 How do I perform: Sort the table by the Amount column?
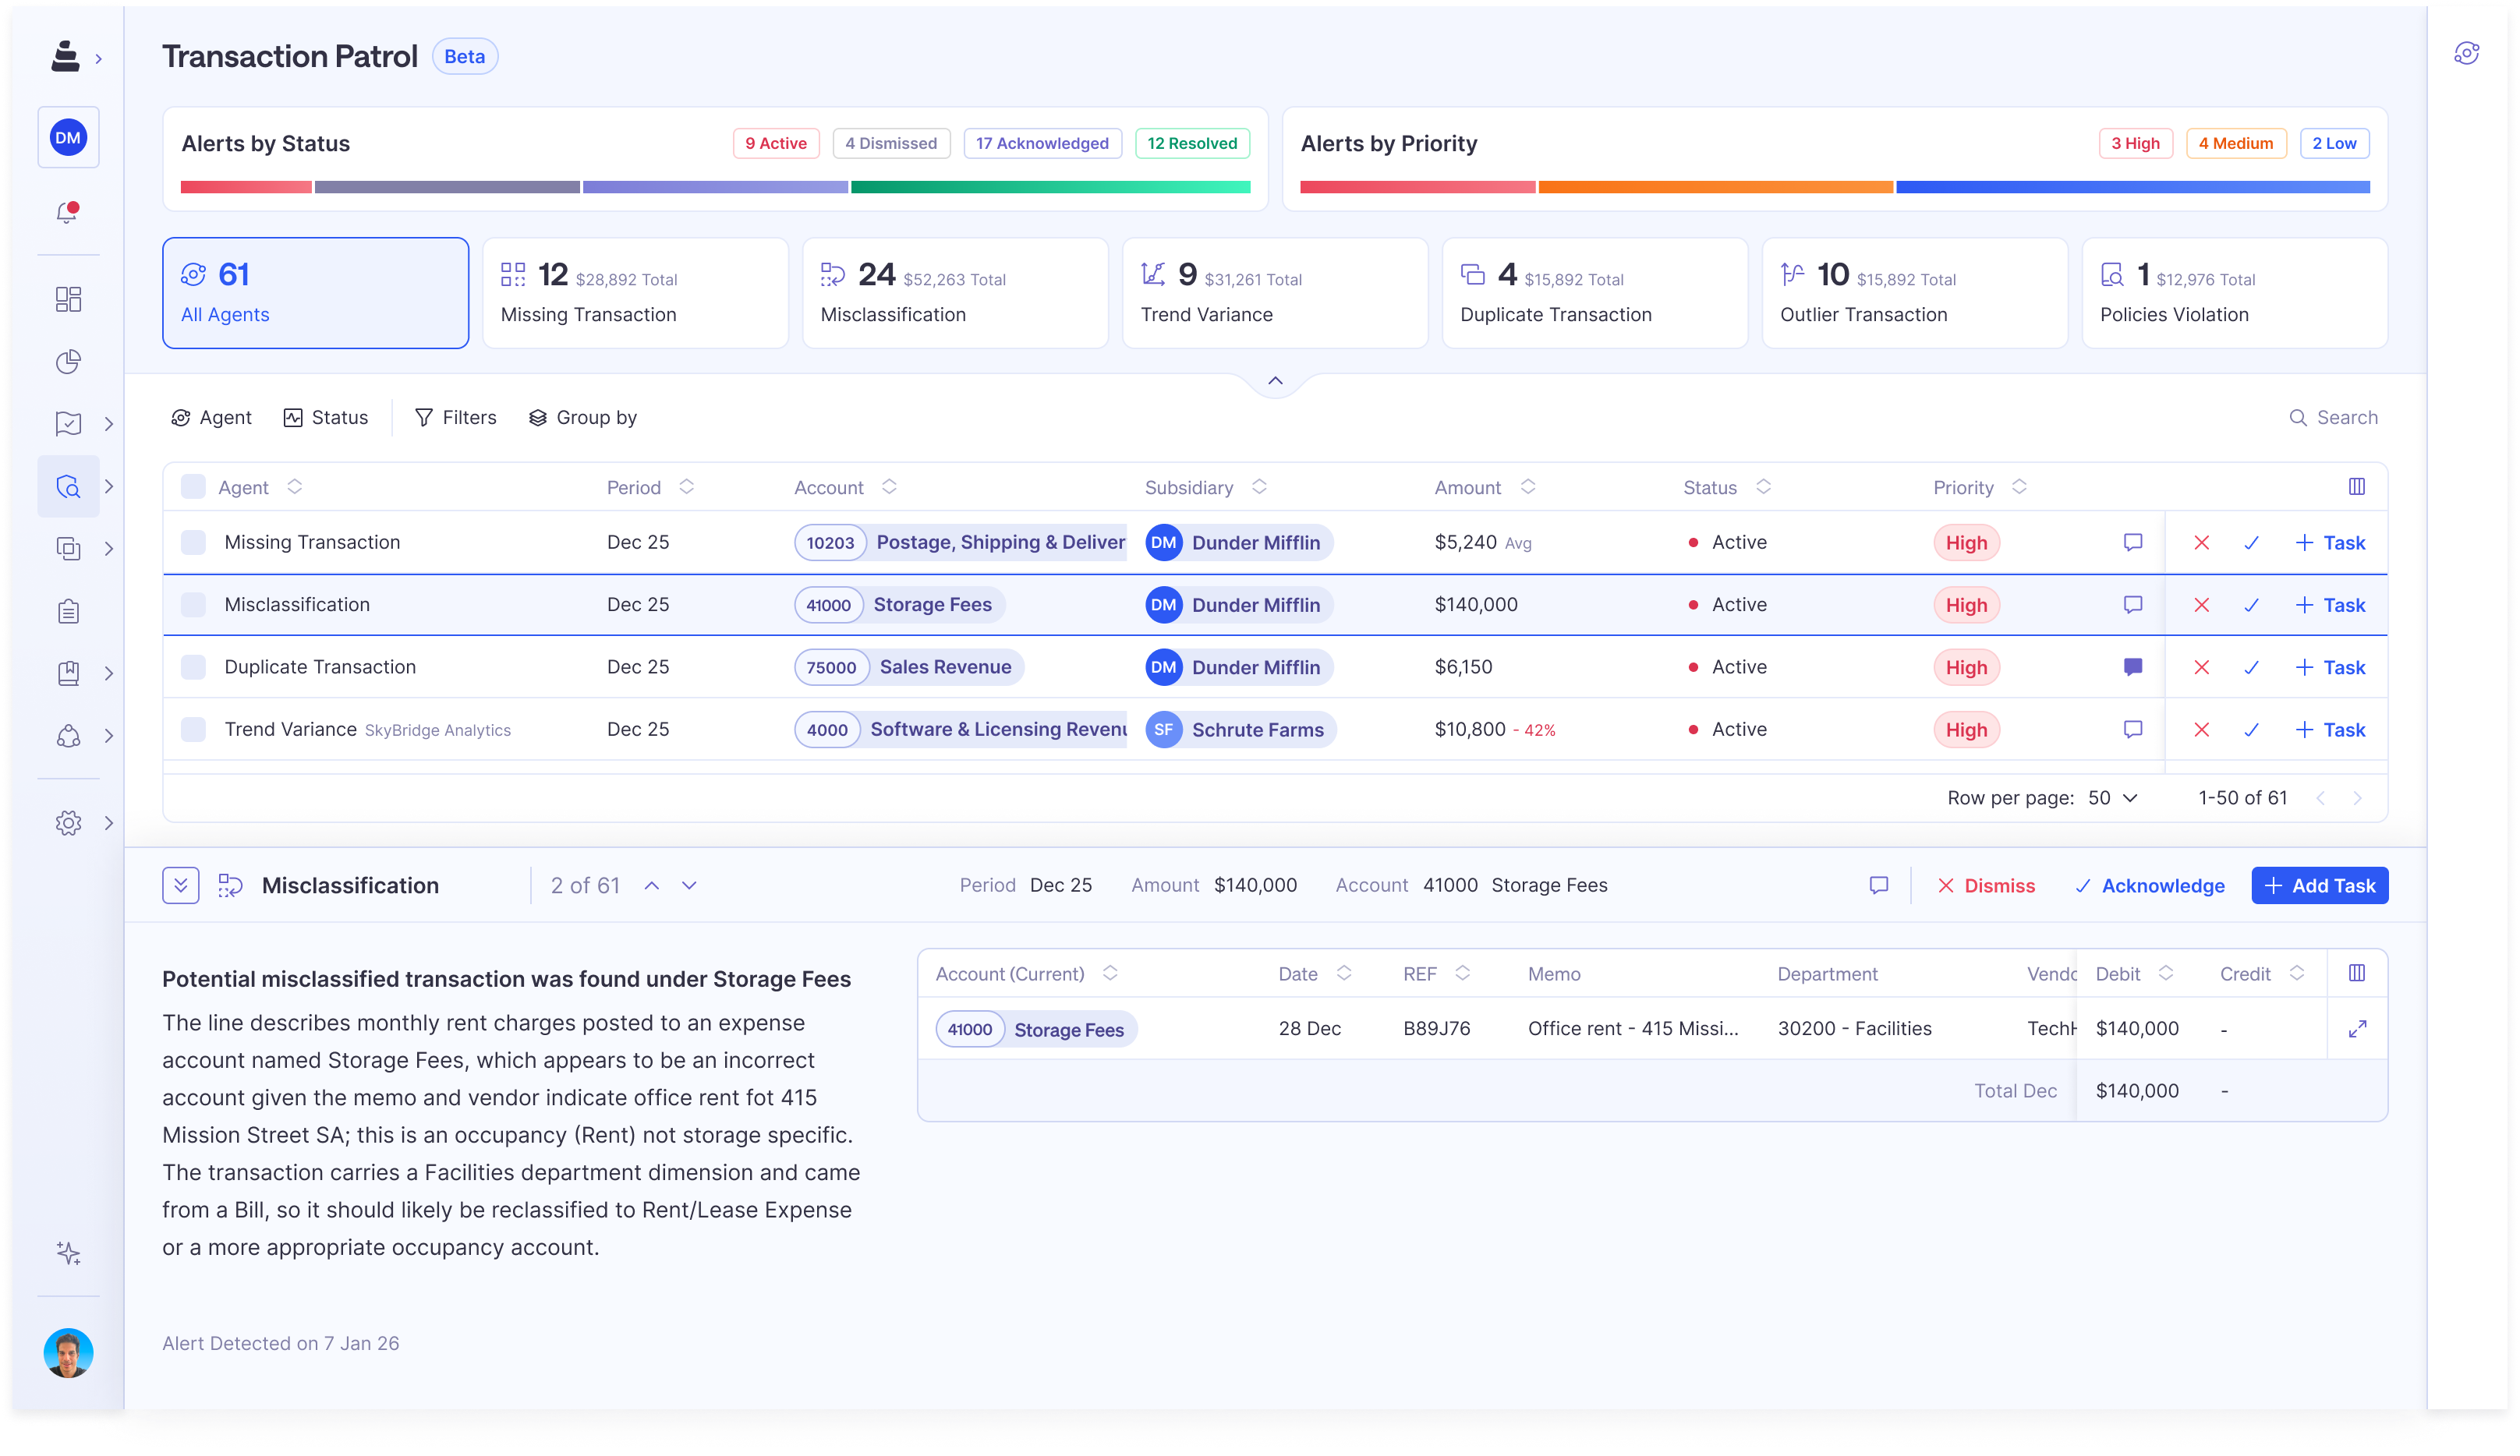[1527, 487]
